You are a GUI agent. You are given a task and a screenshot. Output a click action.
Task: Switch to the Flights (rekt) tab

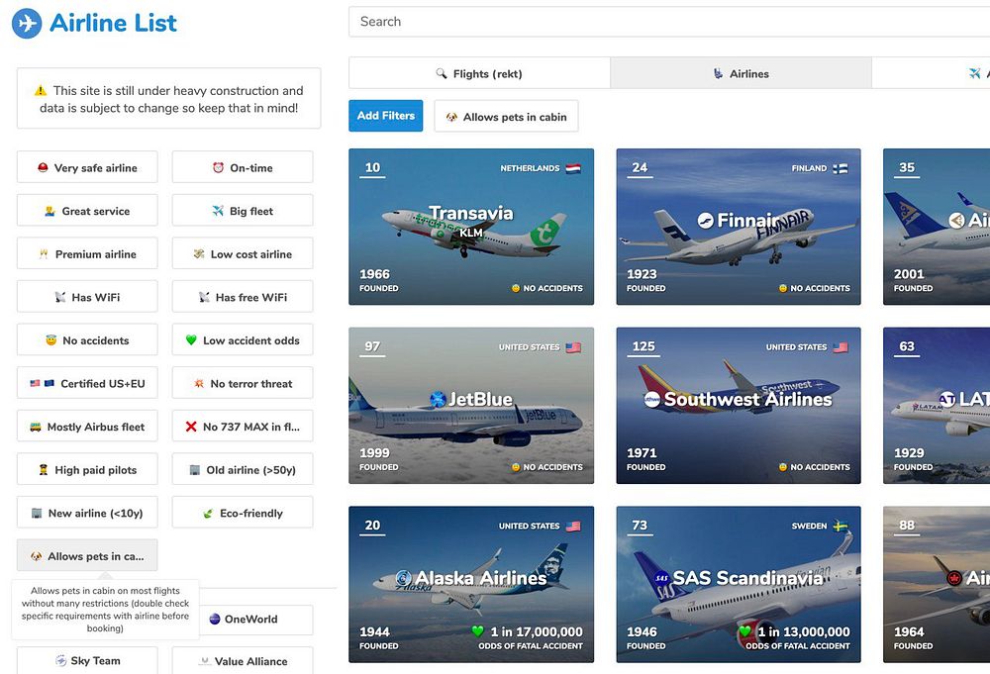click(x=479, y=73)
